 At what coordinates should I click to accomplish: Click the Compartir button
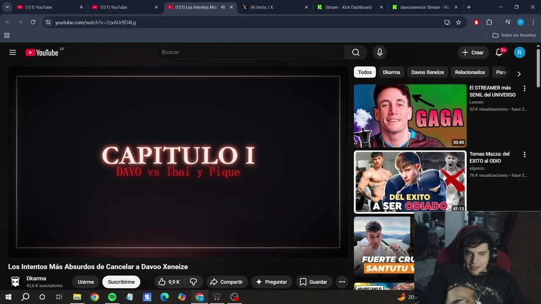point(226,282)
